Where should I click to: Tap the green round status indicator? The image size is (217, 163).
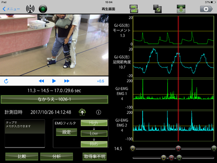tap(43, 9)
